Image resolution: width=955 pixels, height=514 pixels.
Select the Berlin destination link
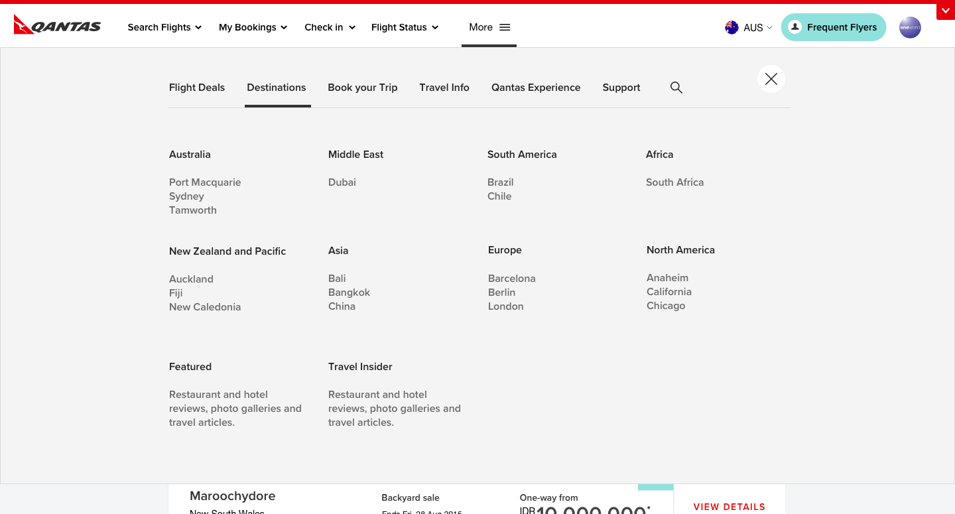501,292
